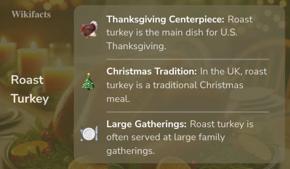Click the word 'meal.' in Christmas fact
Viewport: 290px width, 169px height.
pyautogui.click(x=118, y=99)
